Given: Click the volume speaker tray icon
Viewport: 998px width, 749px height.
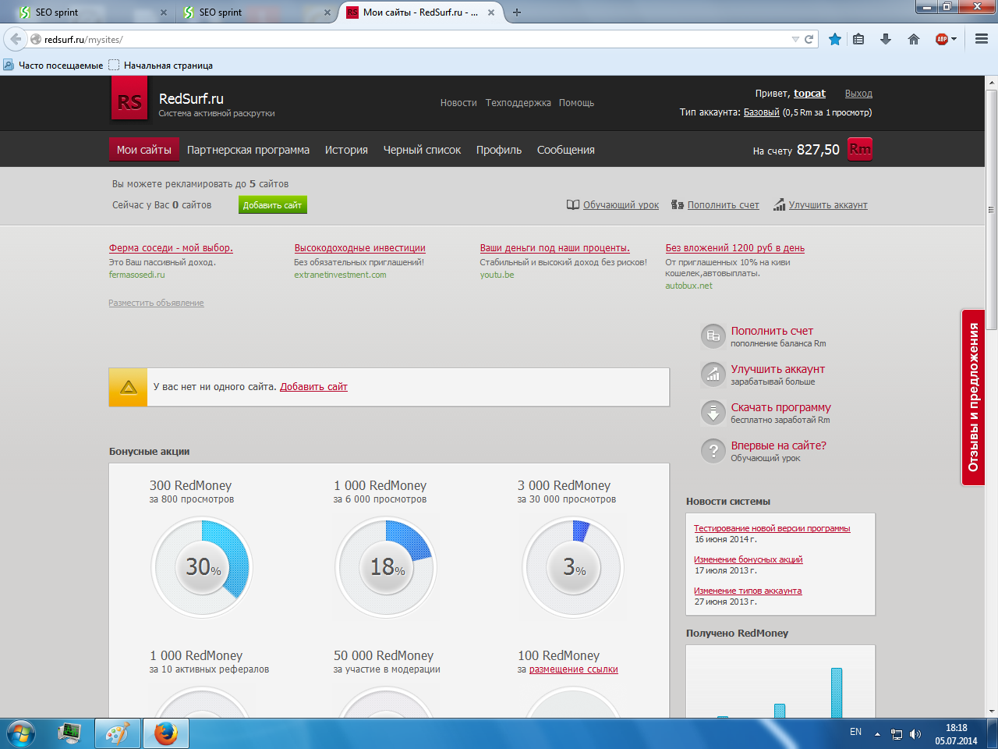Looking at the screenshot, I should [915, 734].
